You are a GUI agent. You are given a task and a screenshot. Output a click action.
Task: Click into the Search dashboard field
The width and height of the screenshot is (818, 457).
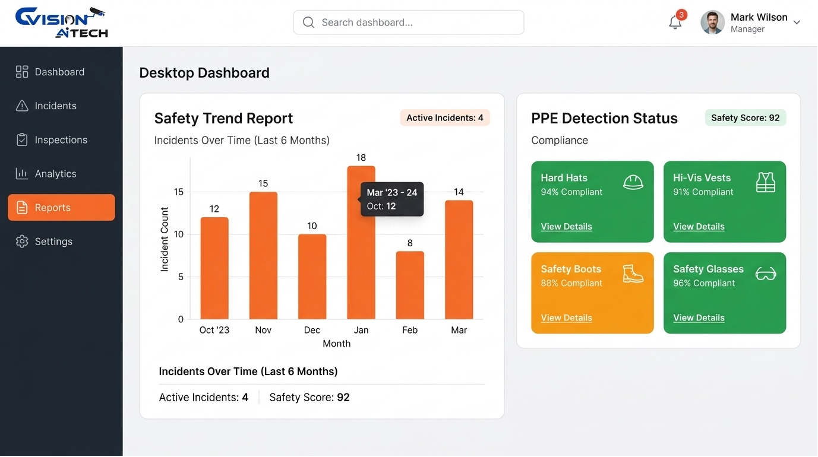click(409, 23)
